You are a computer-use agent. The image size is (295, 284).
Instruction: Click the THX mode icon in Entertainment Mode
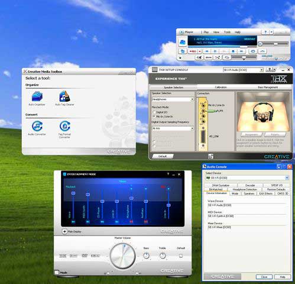[x=63, y=256]
